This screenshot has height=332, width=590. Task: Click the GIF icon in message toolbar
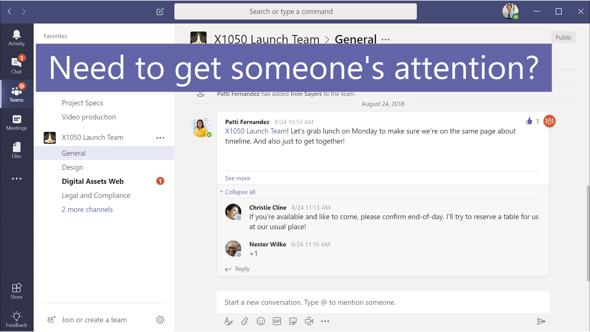coord(277,321)
